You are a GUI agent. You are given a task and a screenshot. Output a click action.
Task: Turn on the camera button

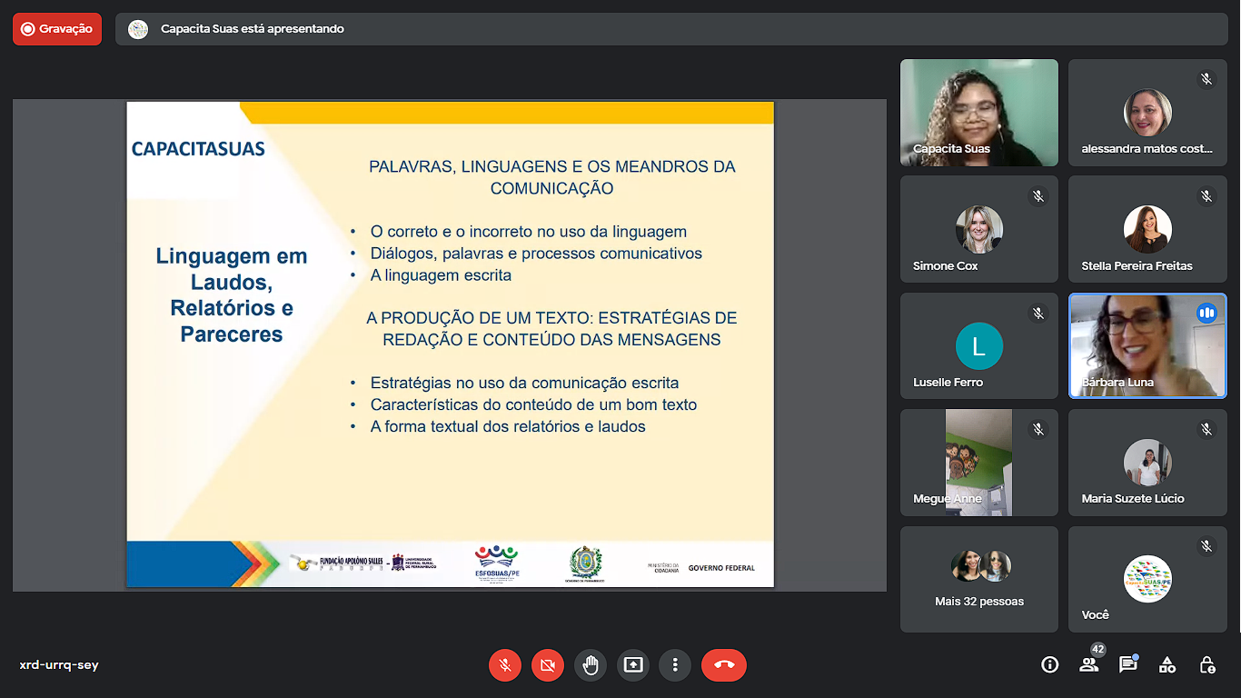click(547, 665)
